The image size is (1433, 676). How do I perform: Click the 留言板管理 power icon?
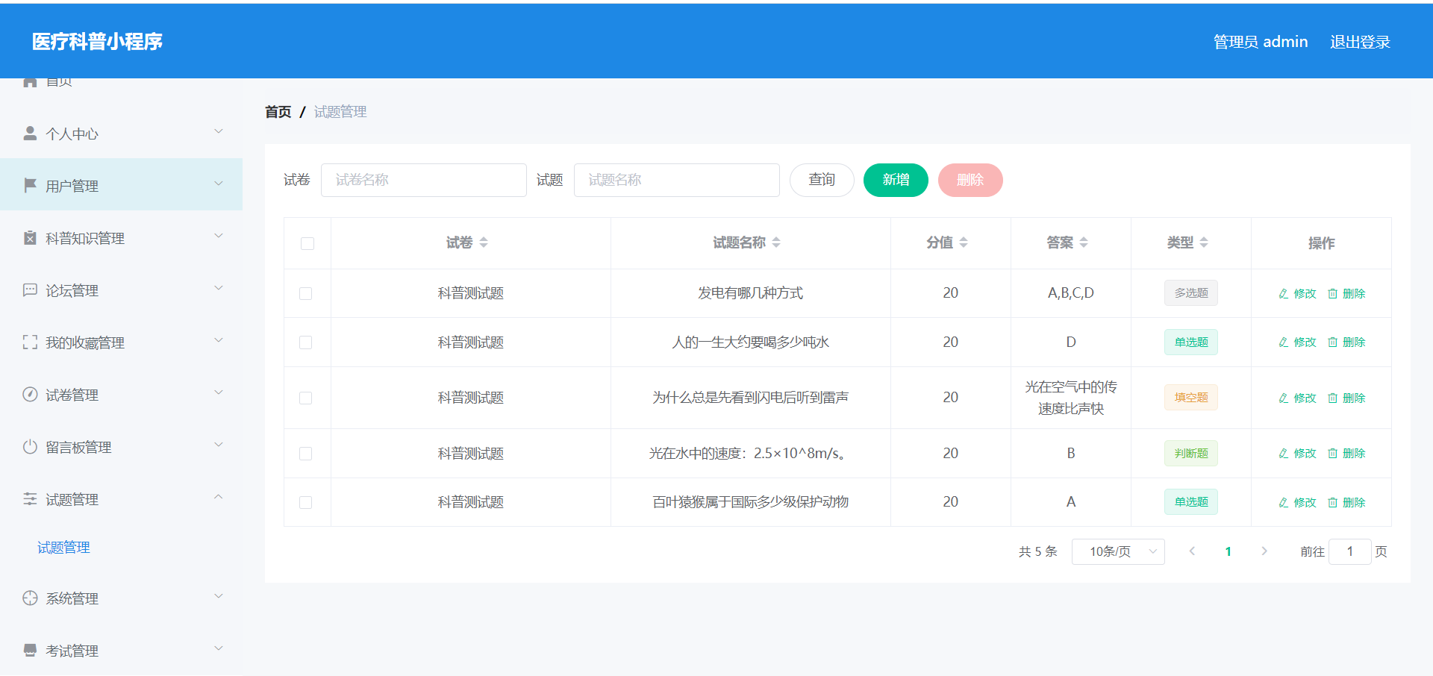(x=30, y=446)
